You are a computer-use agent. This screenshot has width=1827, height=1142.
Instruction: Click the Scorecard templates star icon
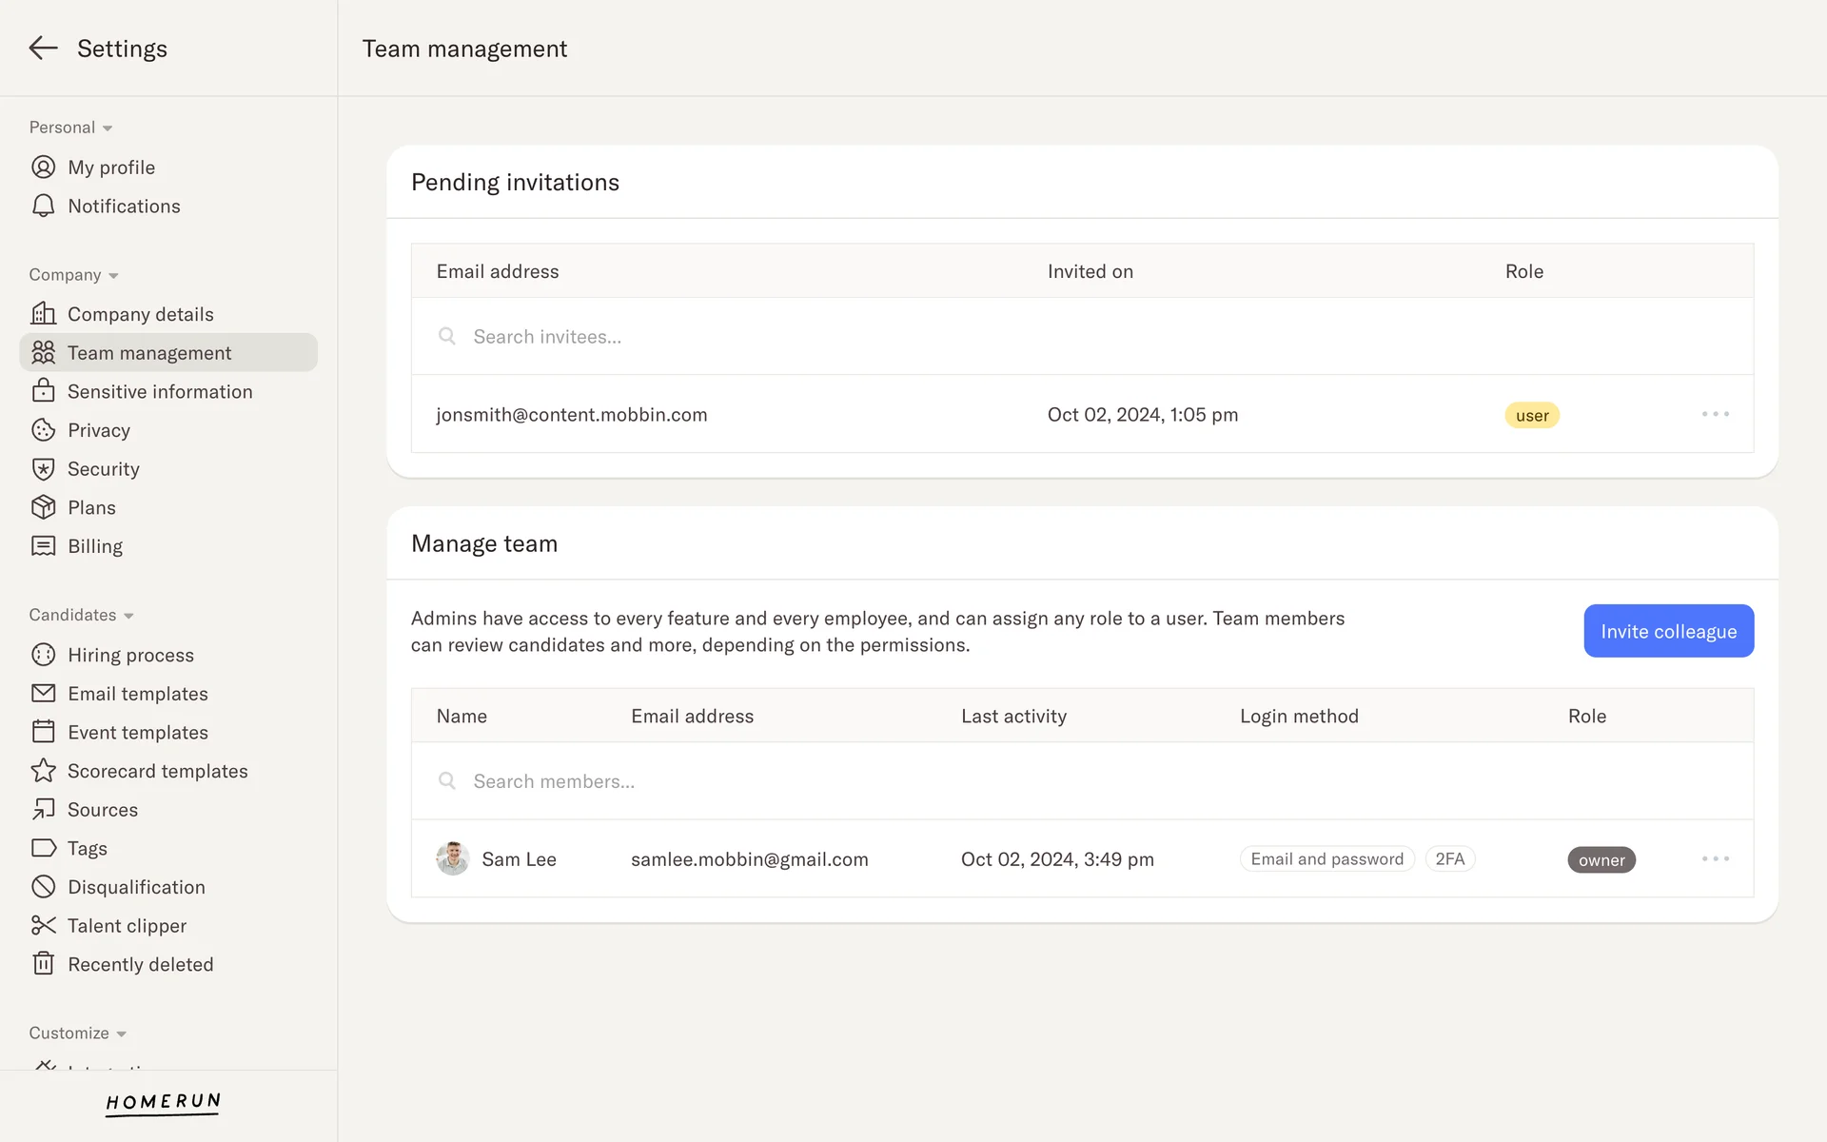coord(43,771)
